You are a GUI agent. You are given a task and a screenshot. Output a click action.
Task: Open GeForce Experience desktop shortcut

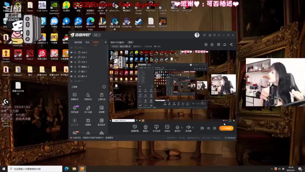click(54, 8)
